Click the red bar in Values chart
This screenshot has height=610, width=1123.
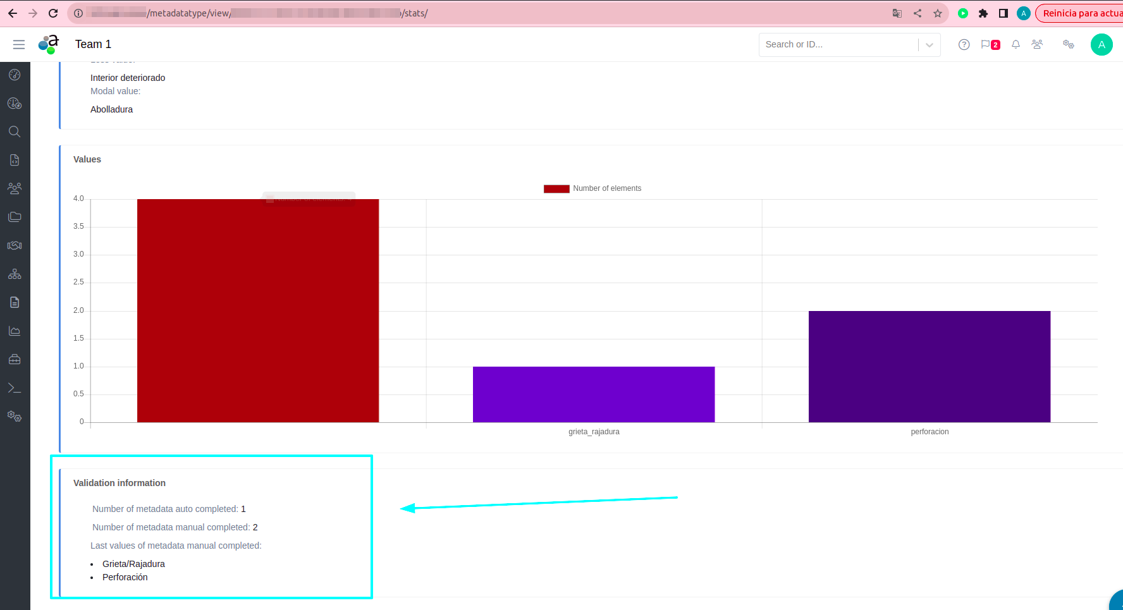pos(258,310)
